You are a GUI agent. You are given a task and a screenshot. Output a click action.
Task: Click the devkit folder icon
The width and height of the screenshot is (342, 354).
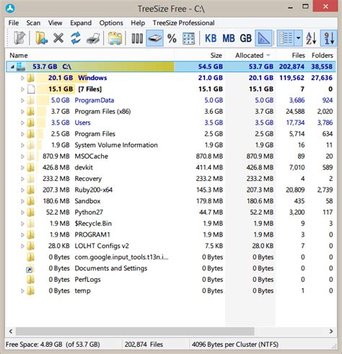pos(30,167)
